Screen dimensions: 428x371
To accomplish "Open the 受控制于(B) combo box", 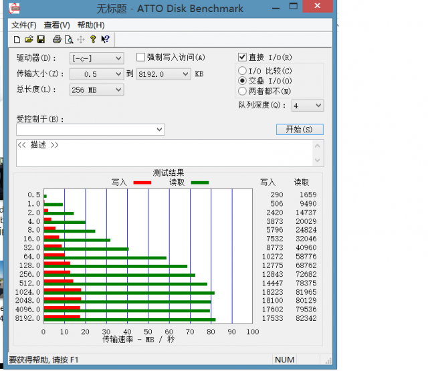I will click(x=91, y=130).
